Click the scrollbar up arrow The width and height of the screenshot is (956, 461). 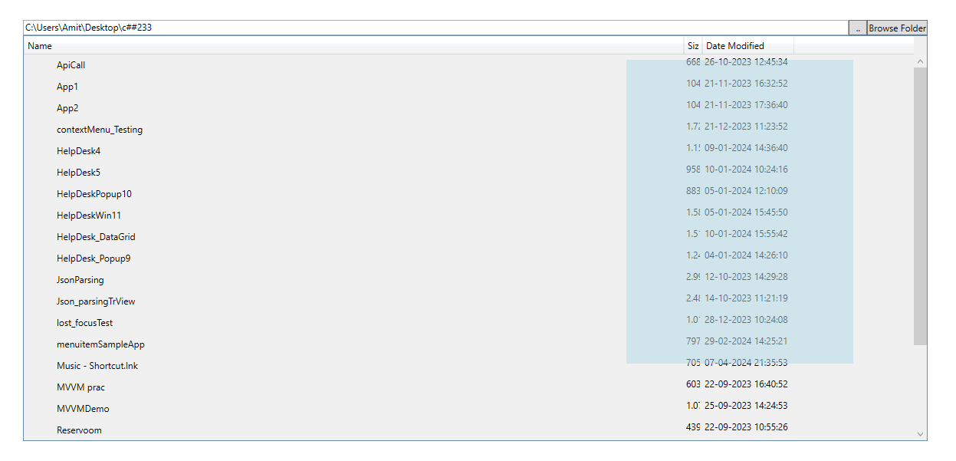pyautogui.click(x=920, y=60)
